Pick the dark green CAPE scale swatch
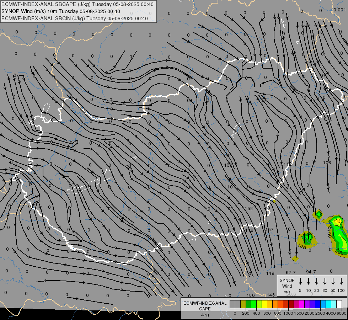Image resolution: width=348 pixels, height=320 pixels. coord(248,304)
